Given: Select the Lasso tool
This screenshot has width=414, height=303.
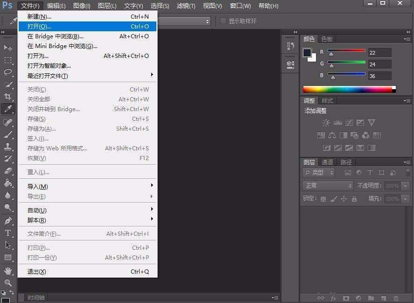Looking at the screenshot, I should pos(8,72).
